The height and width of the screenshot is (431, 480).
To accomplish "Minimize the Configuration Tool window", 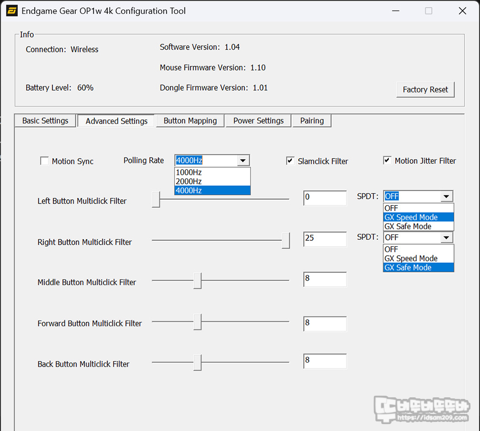I will (396, 11).
